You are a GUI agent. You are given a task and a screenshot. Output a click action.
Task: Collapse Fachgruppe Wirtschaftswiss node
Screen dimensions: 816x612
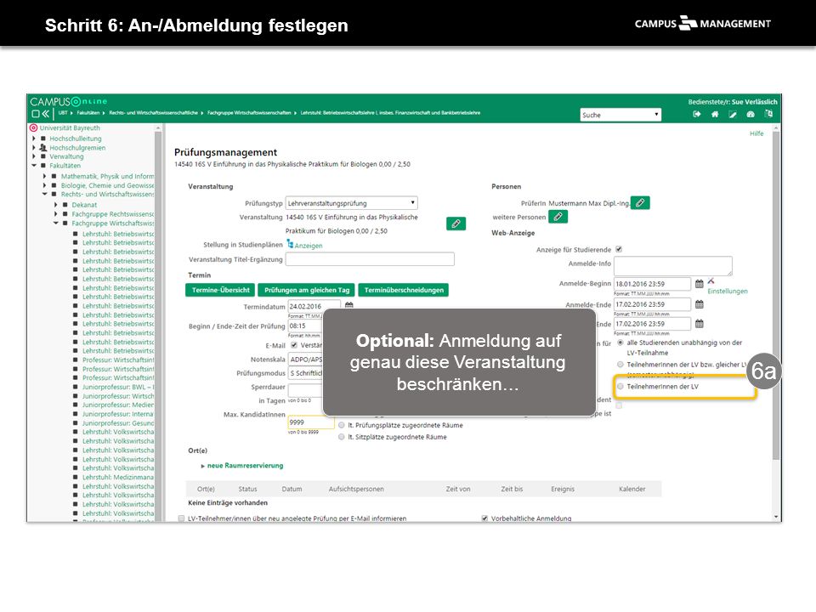coord(55,223)
